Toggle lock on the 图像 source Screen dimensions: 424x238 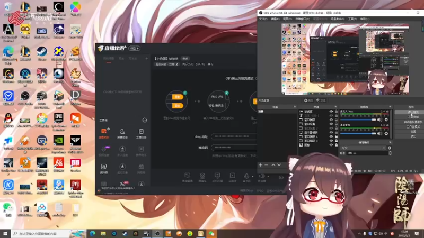coord(336,145)
